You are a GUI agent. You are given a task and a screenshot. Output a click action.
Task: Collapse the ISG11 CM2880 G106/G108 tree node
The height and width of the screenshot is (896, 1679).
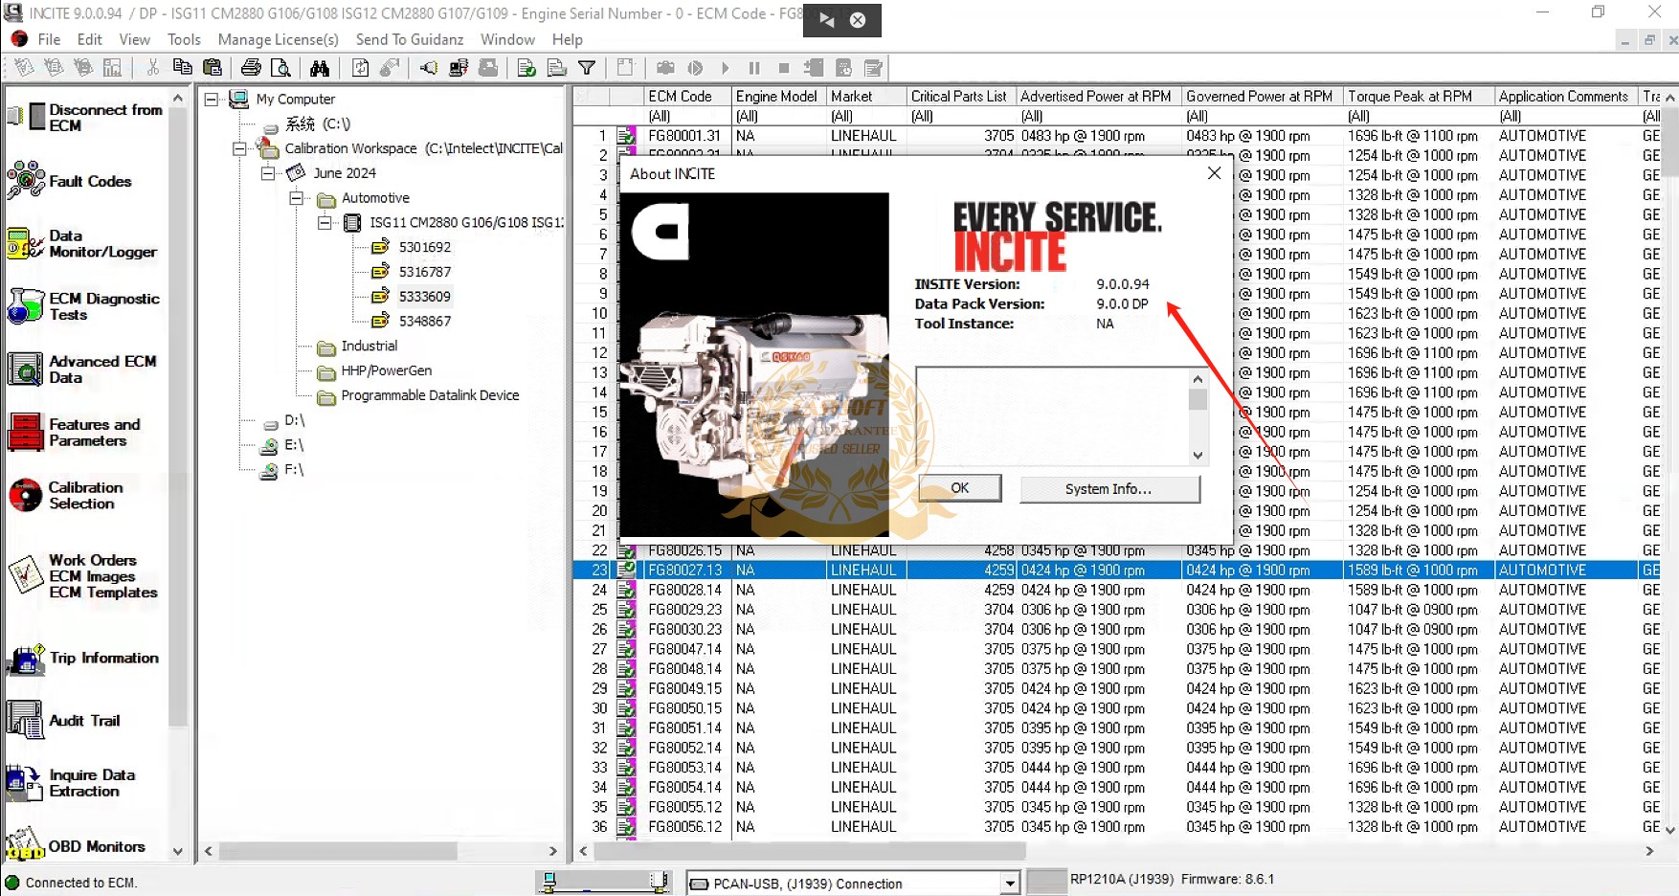click(325, 222)
